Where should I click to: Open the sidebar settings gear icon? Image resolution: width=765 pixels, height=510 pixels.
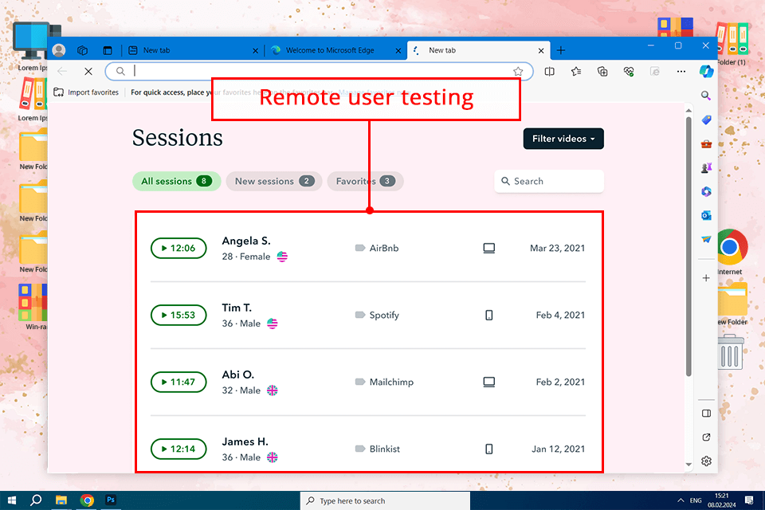pyautogui.click(x=707, y=461)
